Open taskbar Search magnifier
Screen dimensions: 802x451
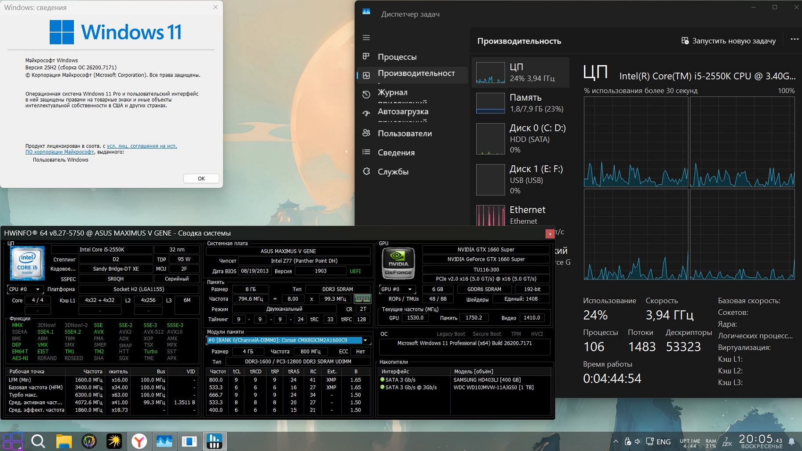tap(38, 441)
